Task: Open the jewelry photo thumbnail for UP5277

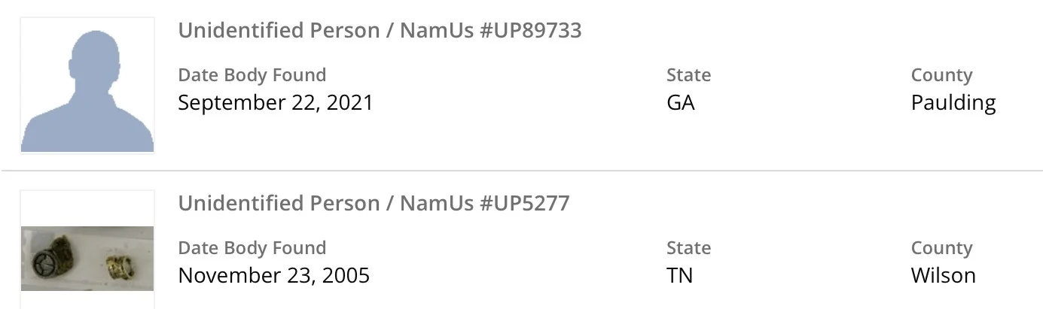Action: tap(87, 258)
